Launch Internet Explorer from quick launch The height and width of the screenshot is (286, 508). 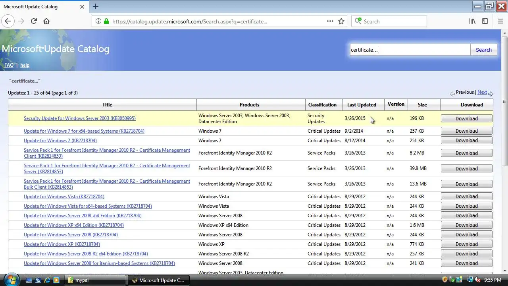point(47,280)
